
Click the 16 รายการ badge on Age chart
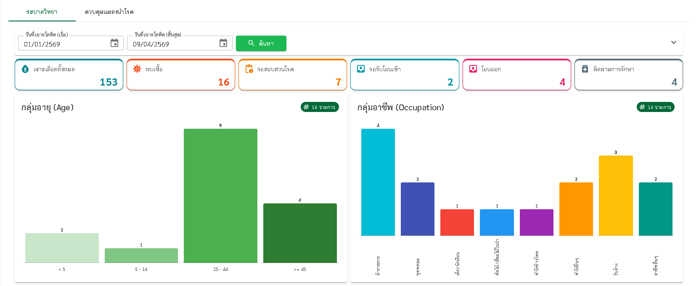320,107
